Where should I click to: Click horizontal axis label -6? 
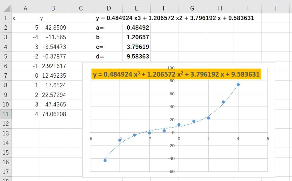click(x=90, y=139)
